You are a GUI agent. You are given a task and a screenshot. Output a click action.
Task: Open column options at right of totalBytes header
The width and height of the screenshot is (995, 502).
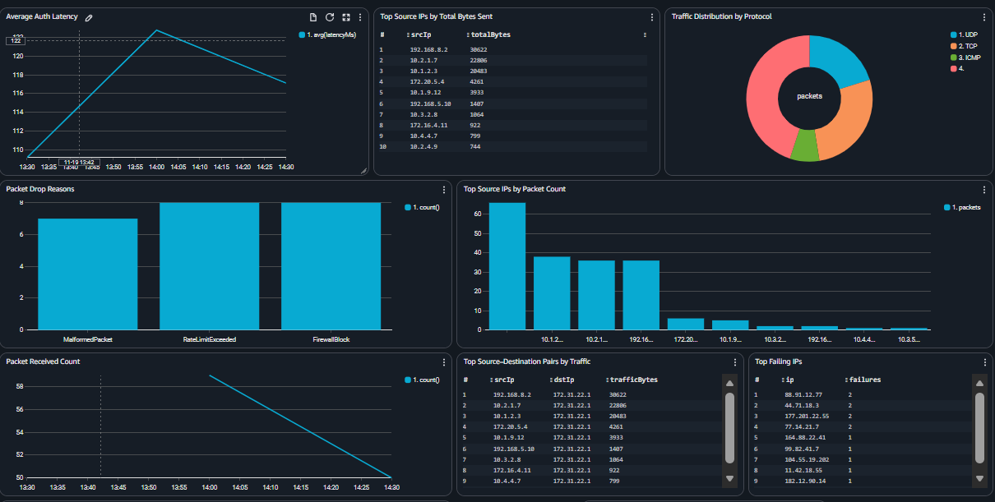point(643,35)
